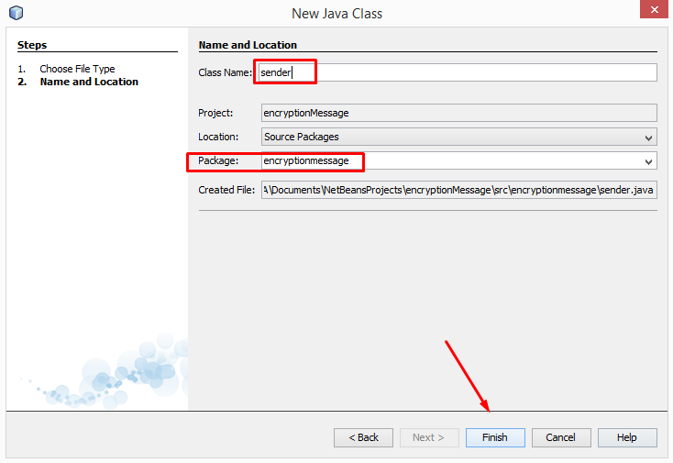Click the Created File path field

[458, 190]
